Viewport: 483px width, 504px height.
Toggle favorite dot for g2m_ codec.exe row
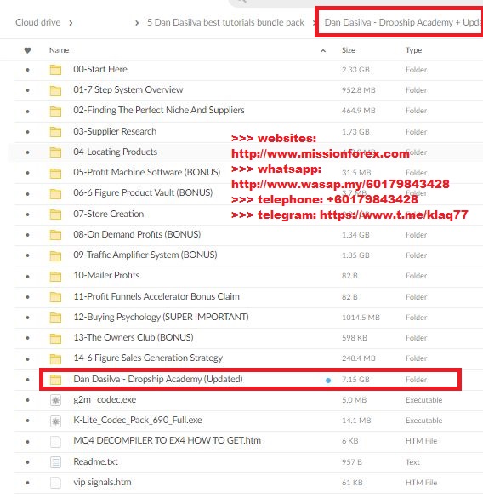click(27, 400)
